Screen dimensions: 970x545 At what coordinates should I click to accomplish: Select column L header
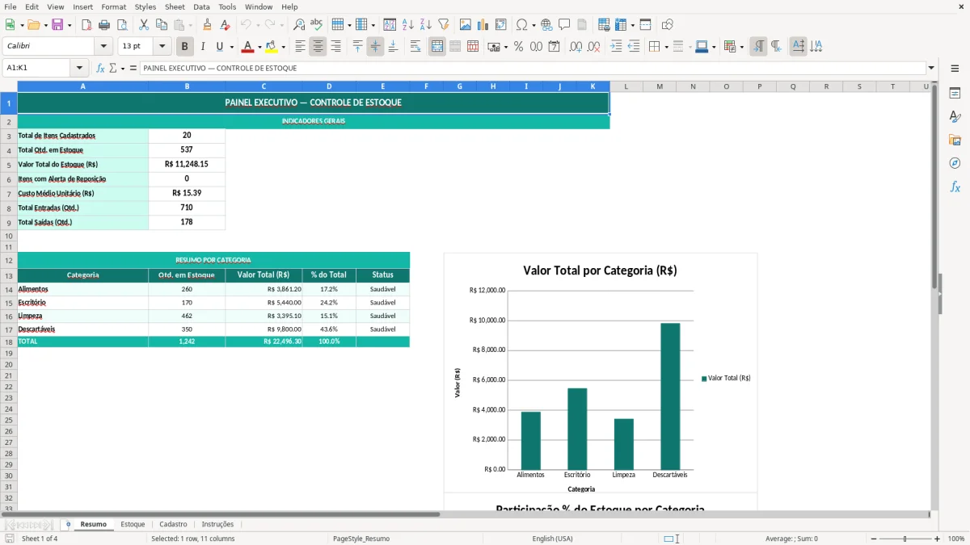pos(626,86)
